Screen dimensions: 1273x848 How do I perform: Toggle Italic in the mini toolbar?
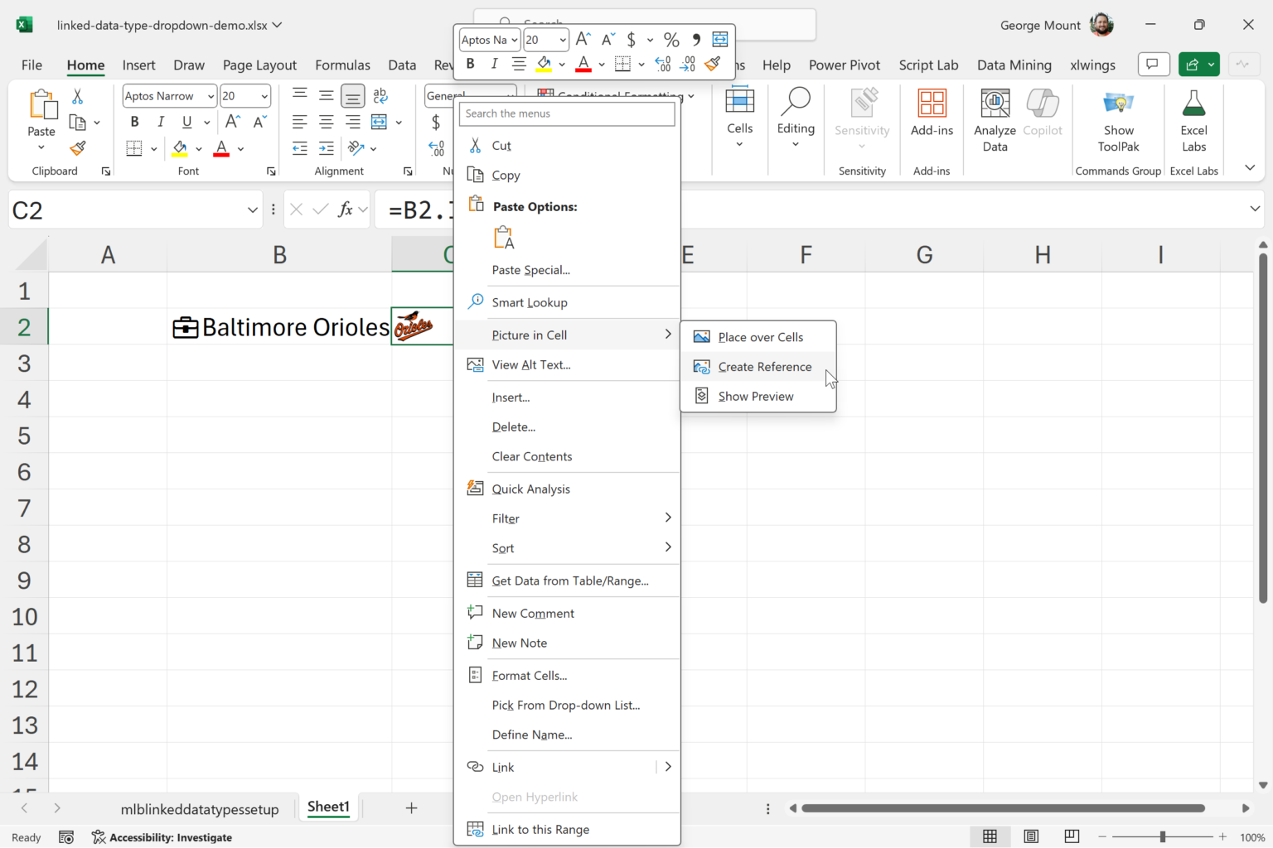tap(494, 64)
